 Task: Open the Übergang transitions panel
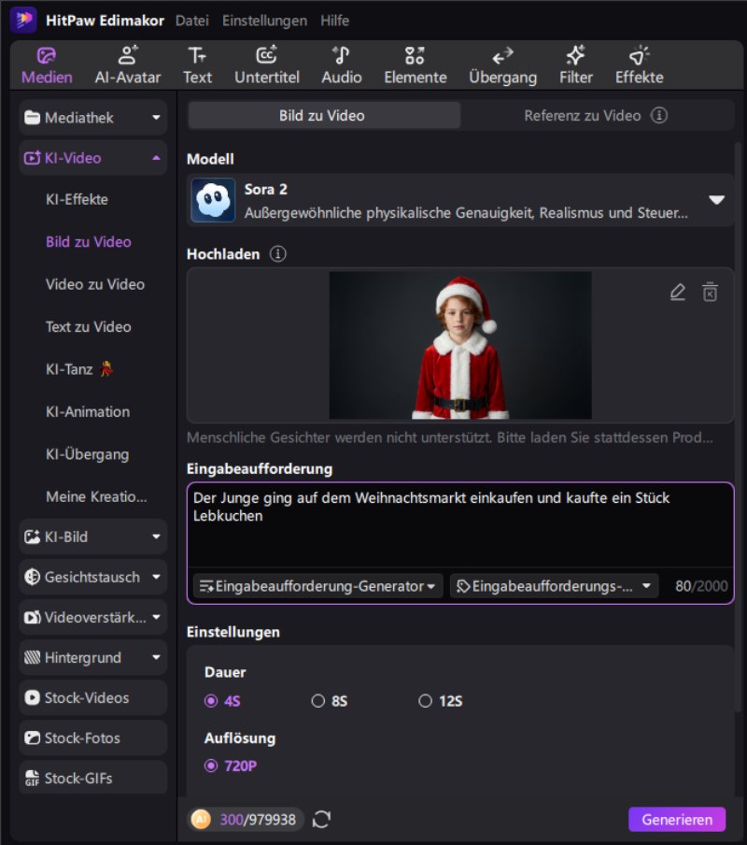click(502, 64)
